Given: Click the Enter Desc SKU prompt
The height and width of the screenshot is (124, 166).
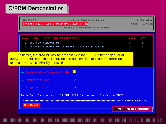Looking at the screenshot, I should point(136,101).
